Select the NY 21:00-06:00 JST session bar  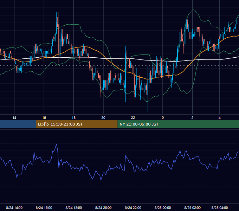178,124
